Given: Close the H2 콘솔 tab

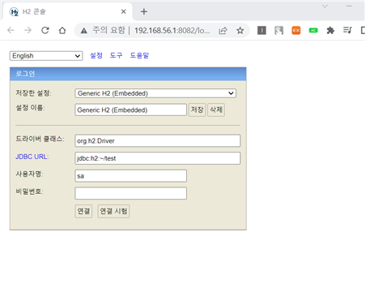Looking at the screenshot, I should pyautogui.click(x=123, y=11).
